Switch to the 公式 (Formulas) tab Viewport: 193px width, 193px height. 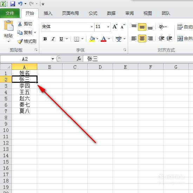pos(93,13)
